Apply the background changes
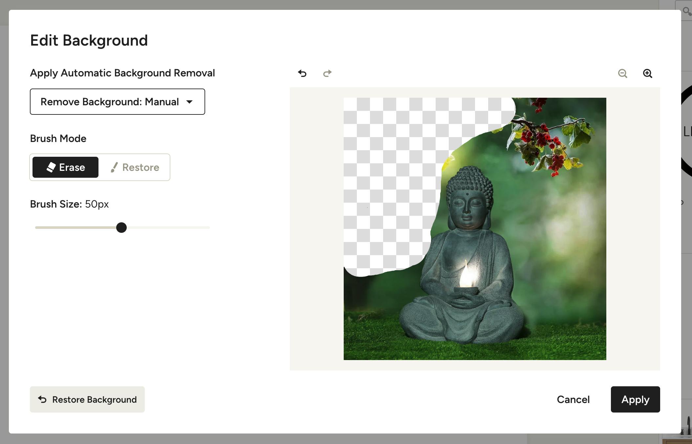The height and width of the screenshot is (444, 692). (635, 399)
